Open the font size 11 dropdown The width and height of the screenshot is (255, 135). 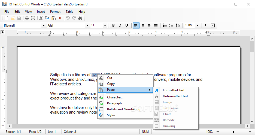point(105,25)
